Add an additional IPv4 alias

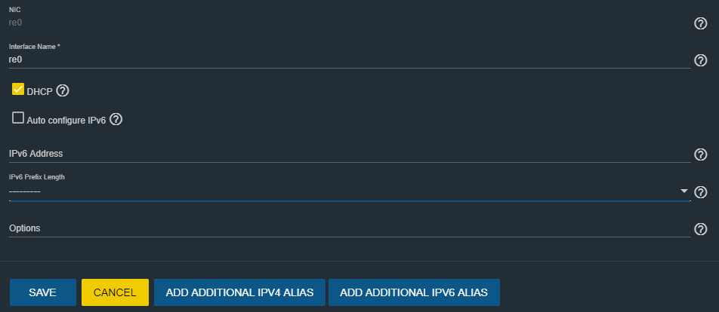click(240, 292)
